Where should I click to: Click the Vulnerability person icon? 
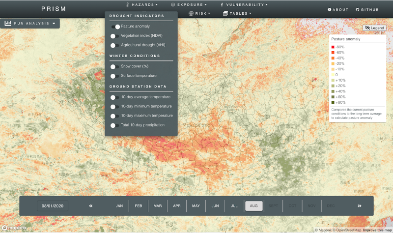coord(222,4)
